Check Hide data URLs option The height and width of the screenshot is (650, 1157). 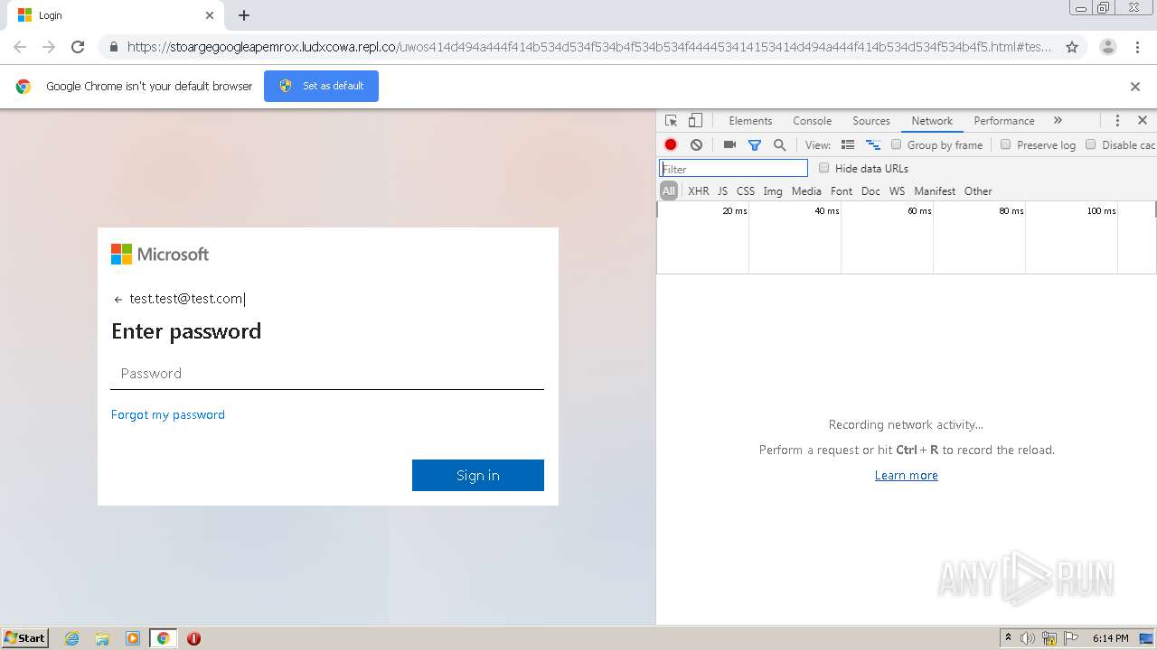(823, 168)
